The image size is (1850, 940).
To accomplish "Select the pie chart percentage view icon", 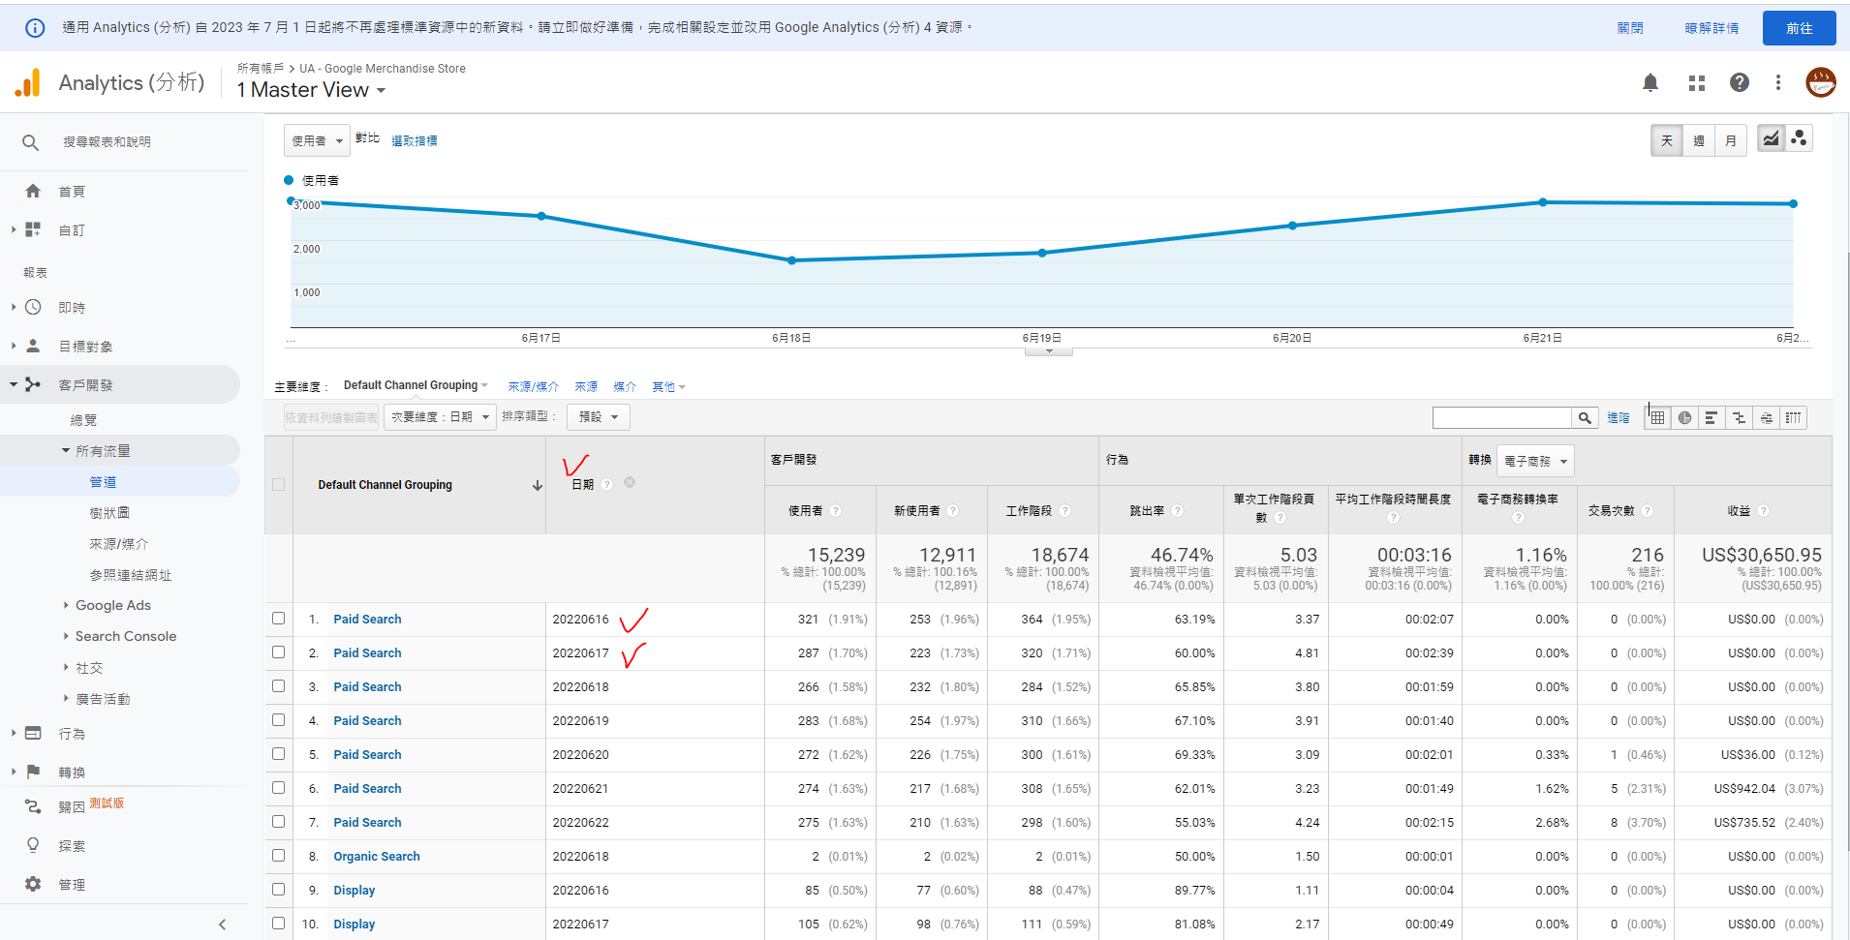I will pos(1685,418).
